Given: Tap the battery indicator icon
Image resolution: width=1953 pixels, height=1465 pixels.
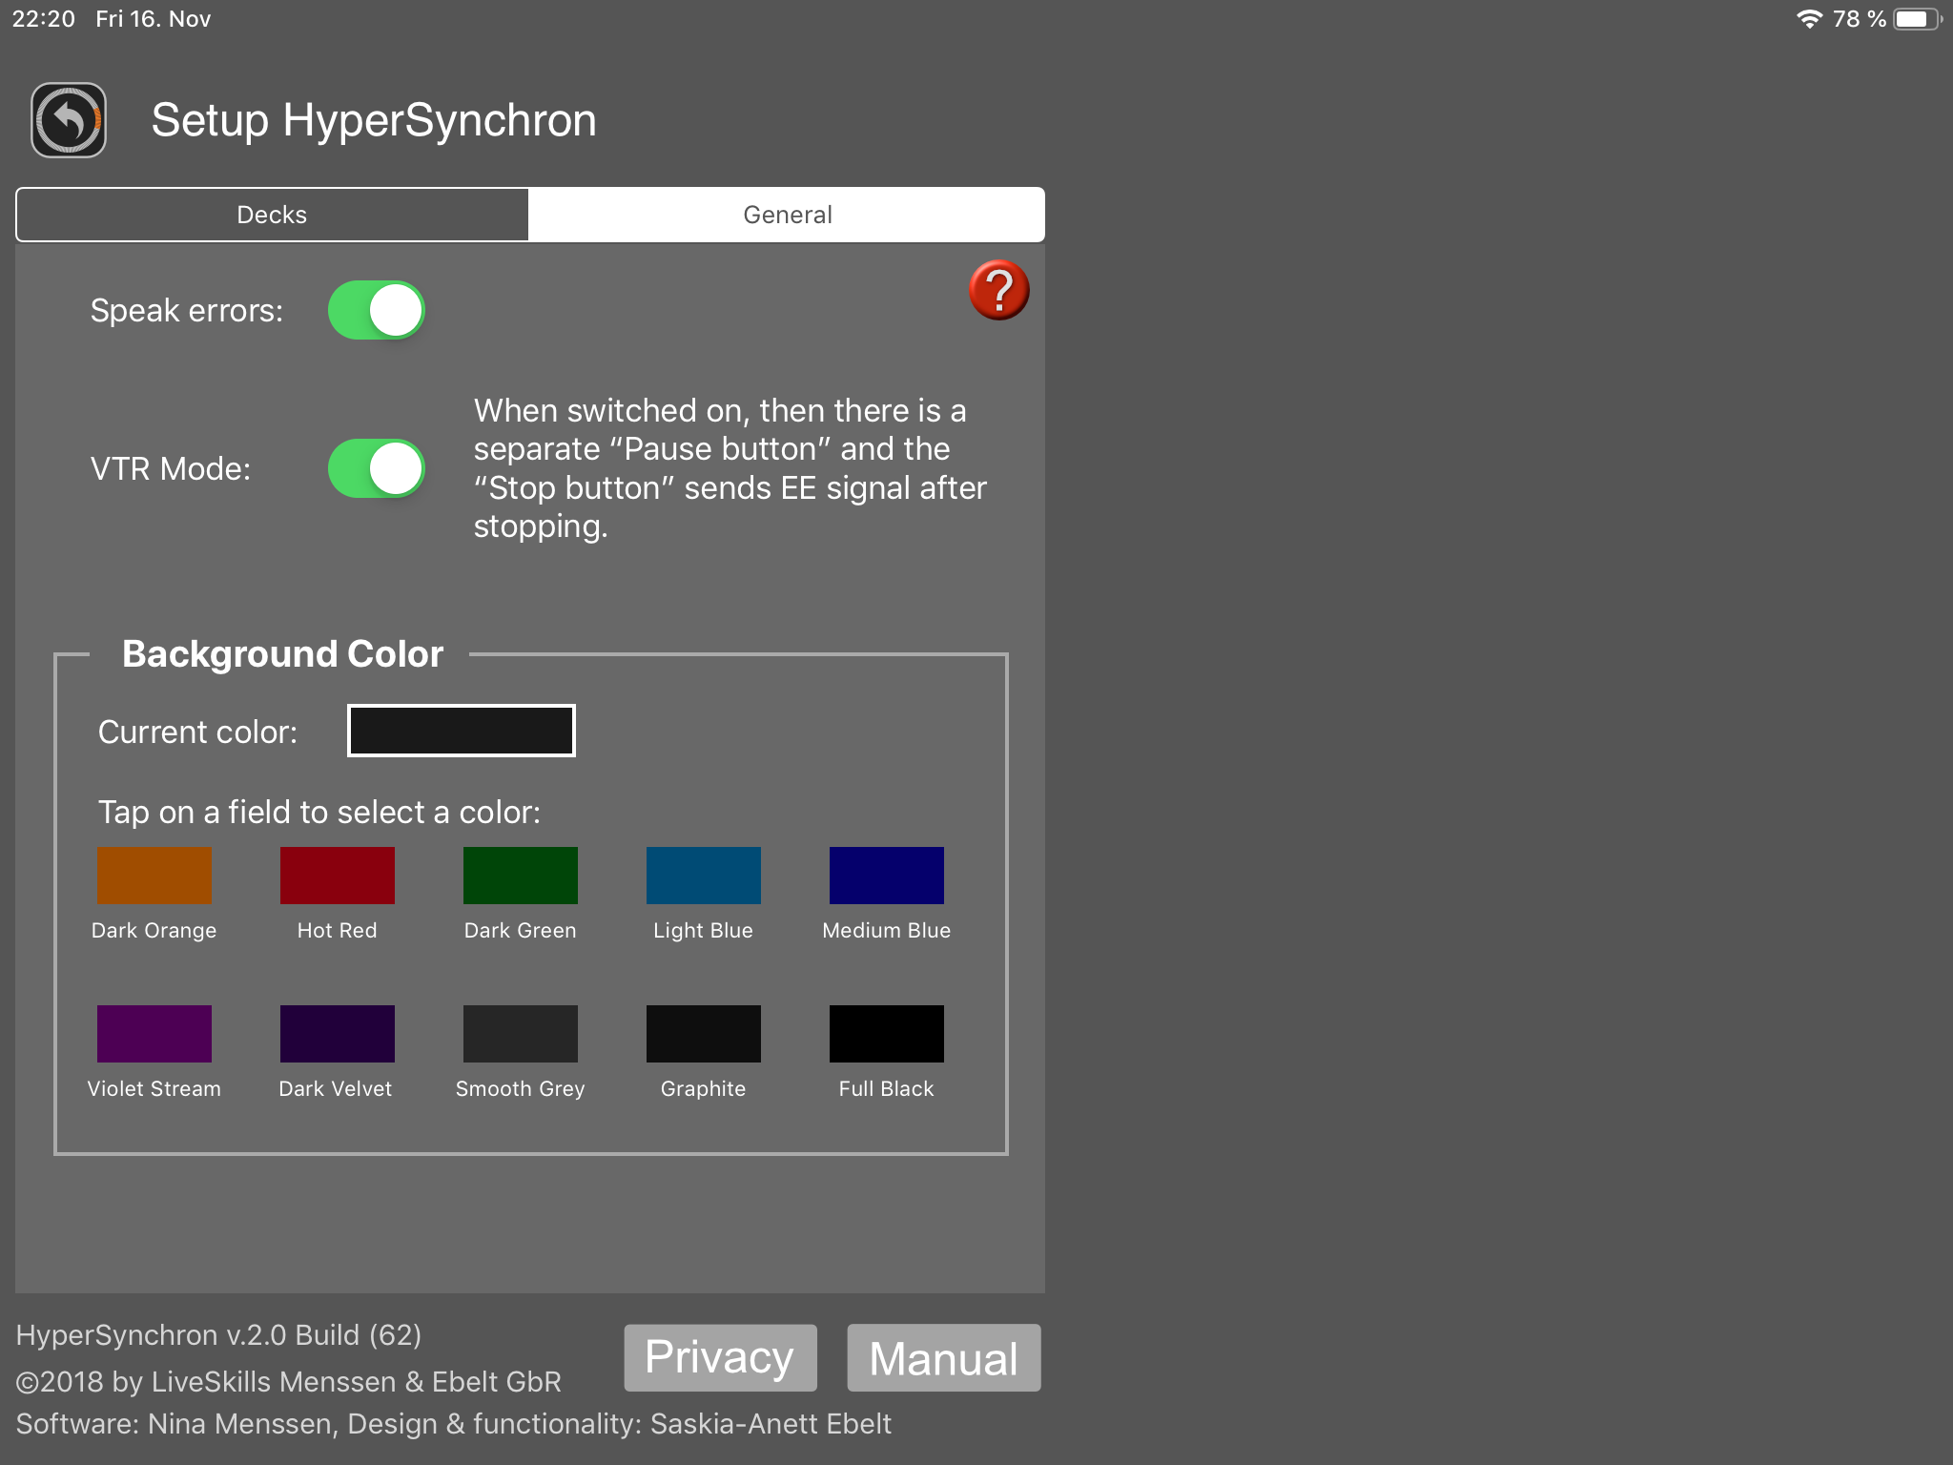Looking at the screenshot, I should click(1918, 19).
